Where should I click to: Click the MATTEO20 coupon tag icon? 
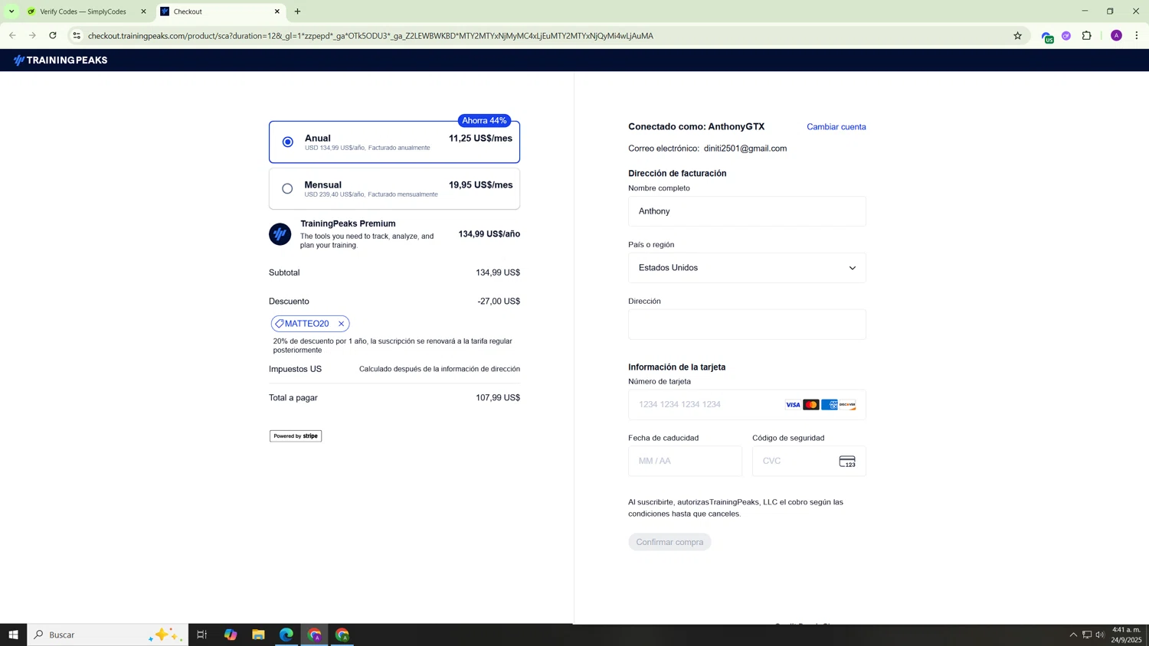[x=280, y=324]
